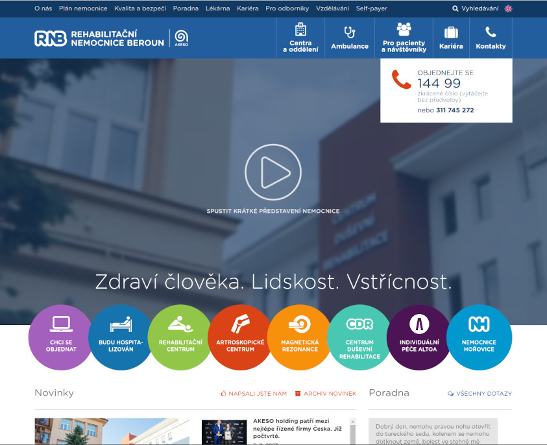This screenshot has height=445, width=547.
Task: Open the dark purple Individuální péče Altoa circle
Action: pos(419,337)
